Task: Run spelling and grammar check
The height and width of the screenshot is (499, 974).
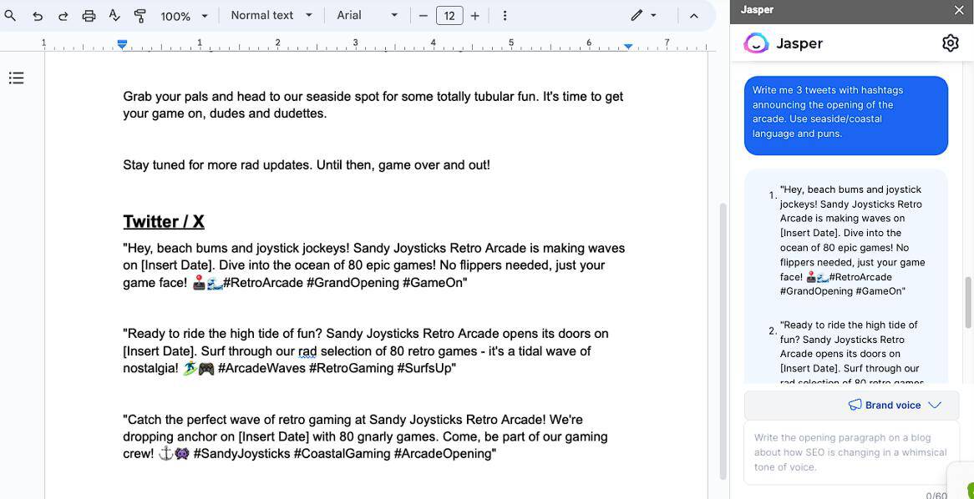Action: click(x=114, y=16)
